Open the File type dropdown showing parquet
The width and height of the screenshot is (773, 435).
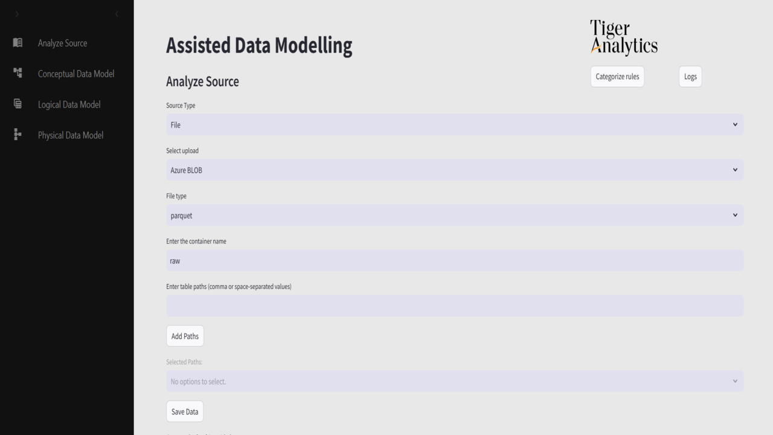tap(454, 215)
